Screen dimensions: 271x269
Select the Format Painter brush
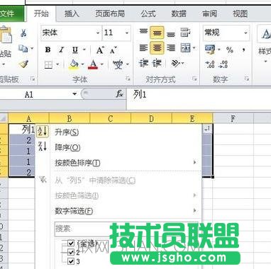(x=23, y=64)
